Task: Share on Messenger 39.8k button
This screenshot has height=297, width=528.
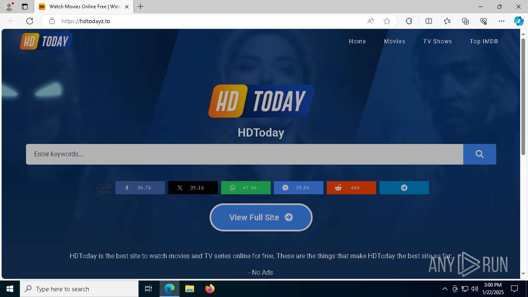Action: pos(299,188)
